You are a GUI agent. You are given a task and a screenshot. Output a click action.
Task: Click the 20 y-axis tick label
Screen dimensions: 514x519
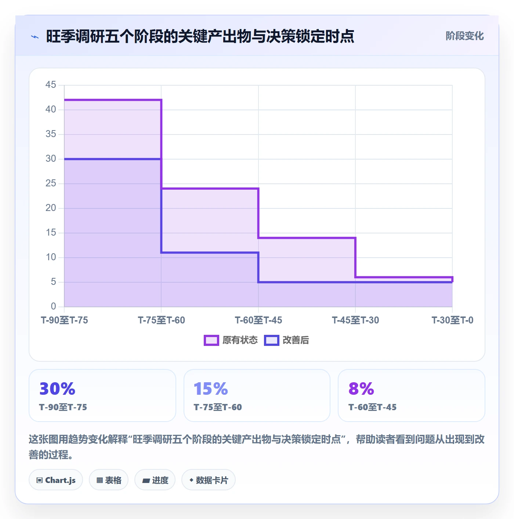click(51, 208)
